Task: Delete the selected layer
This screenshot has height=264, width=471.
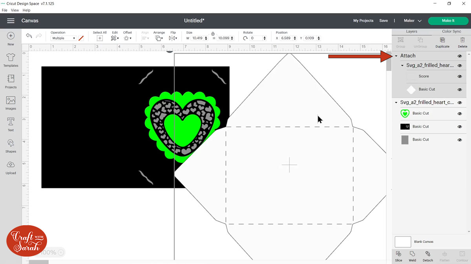Action: click(x=463, y=43)
